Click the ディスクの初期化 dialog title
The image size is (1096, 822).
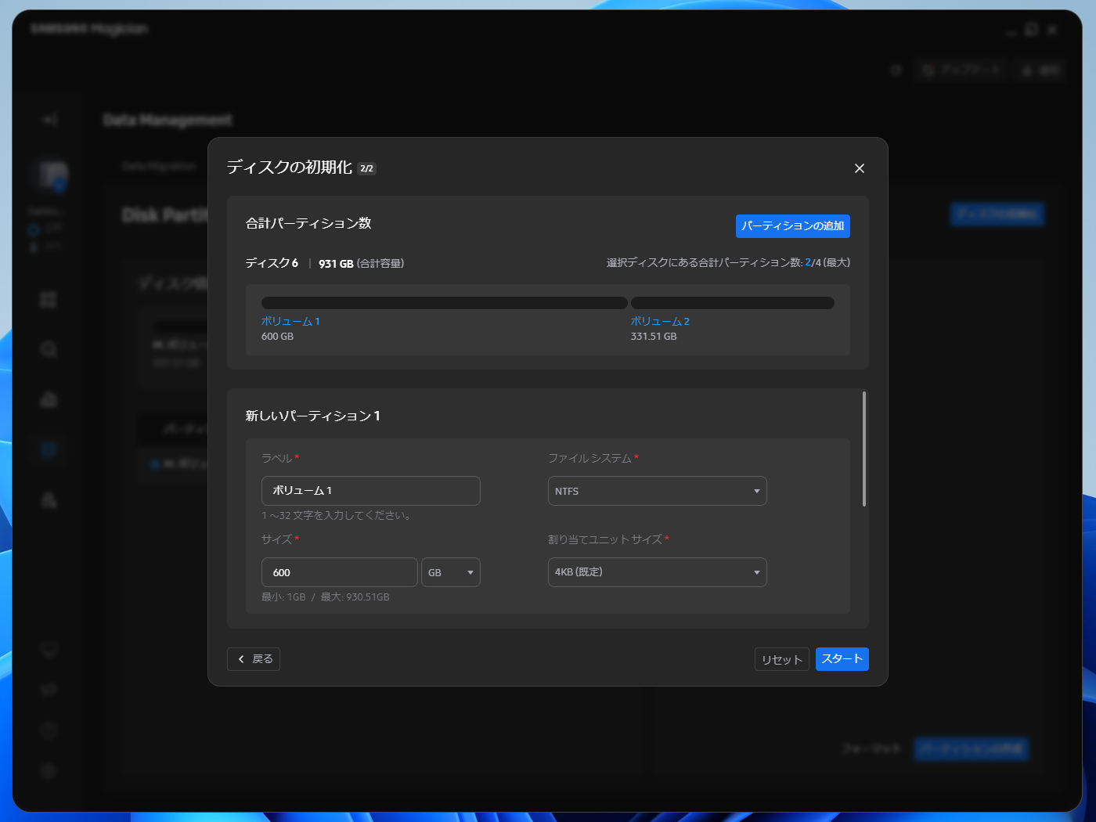point(290,168)
